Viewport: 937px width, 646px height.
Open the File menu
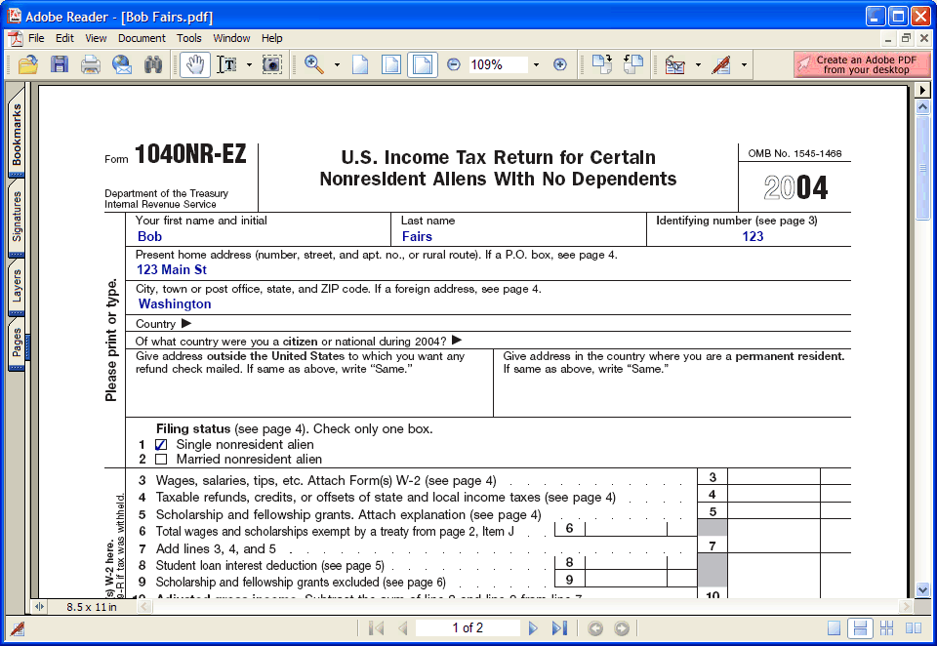36,38
